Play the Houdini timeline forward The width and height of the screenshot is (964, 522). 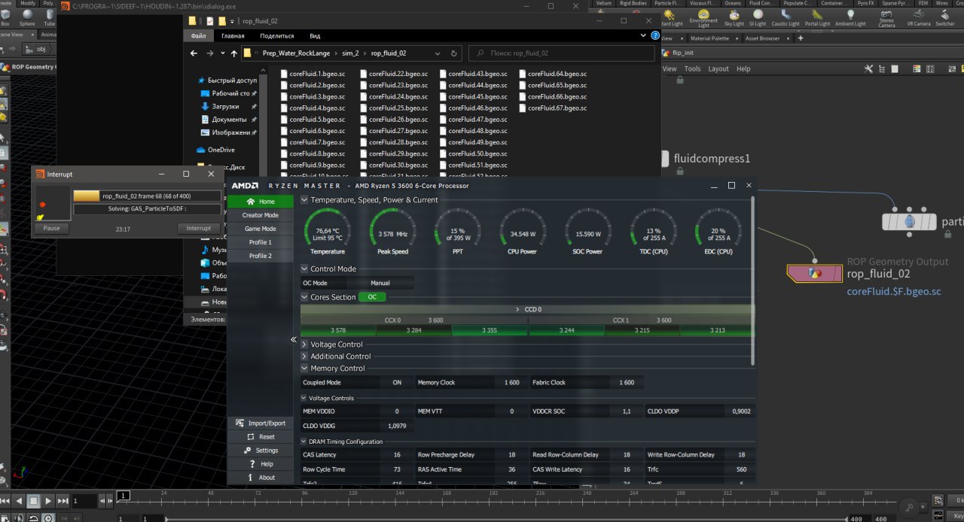(47, 500)
